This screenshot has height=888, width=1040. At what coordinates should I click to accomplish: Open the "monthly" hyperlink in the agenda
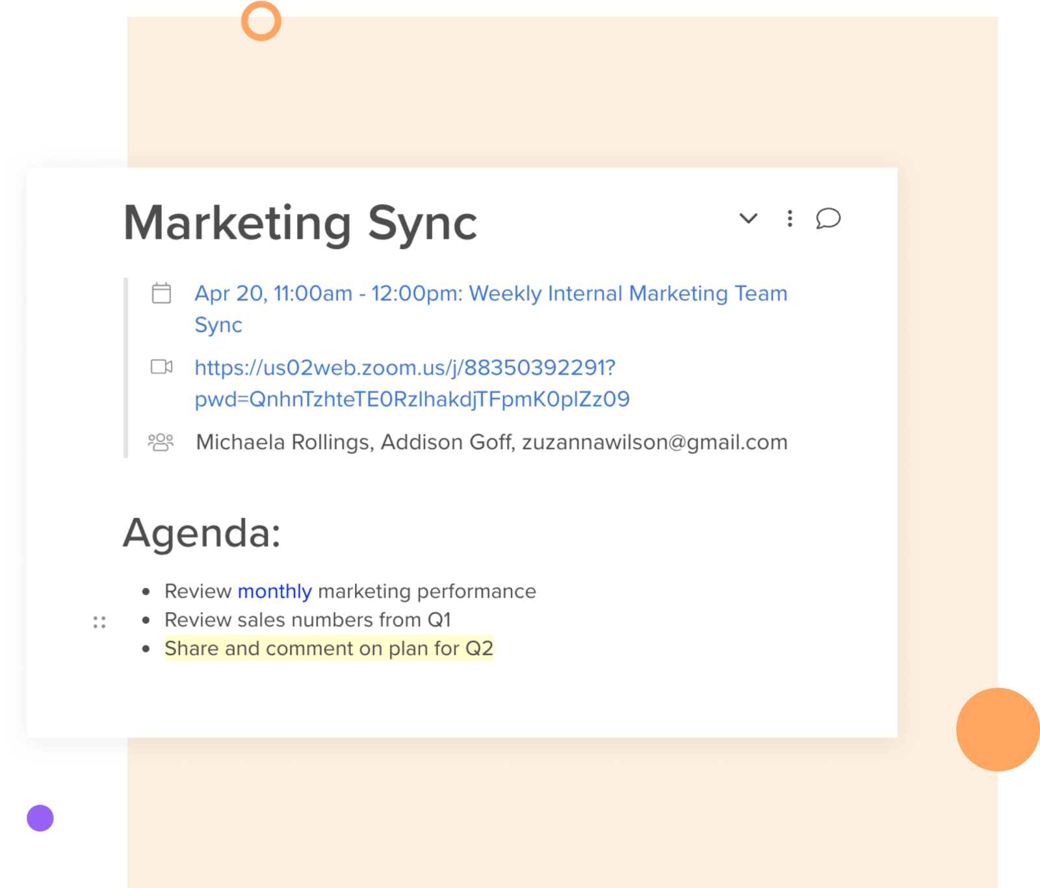[x=275, y=591]
